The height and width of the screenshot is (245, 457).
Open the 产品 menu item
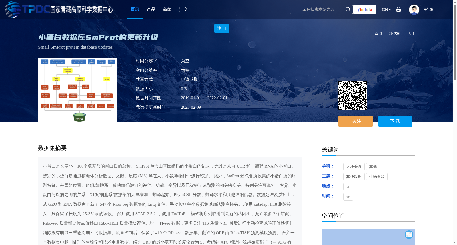pos(151,9)
